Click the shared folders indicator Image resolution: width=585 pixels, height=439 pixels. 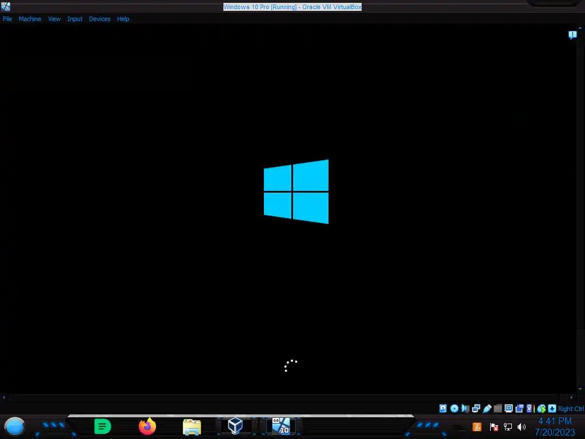(x=498, y=408)
